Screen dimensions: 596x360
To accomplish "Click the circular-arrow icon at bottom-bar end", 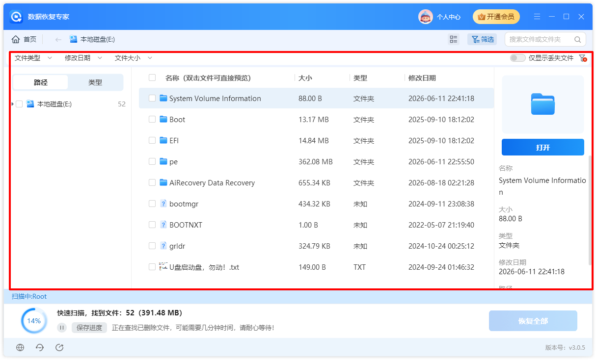I will pos(59,347).
